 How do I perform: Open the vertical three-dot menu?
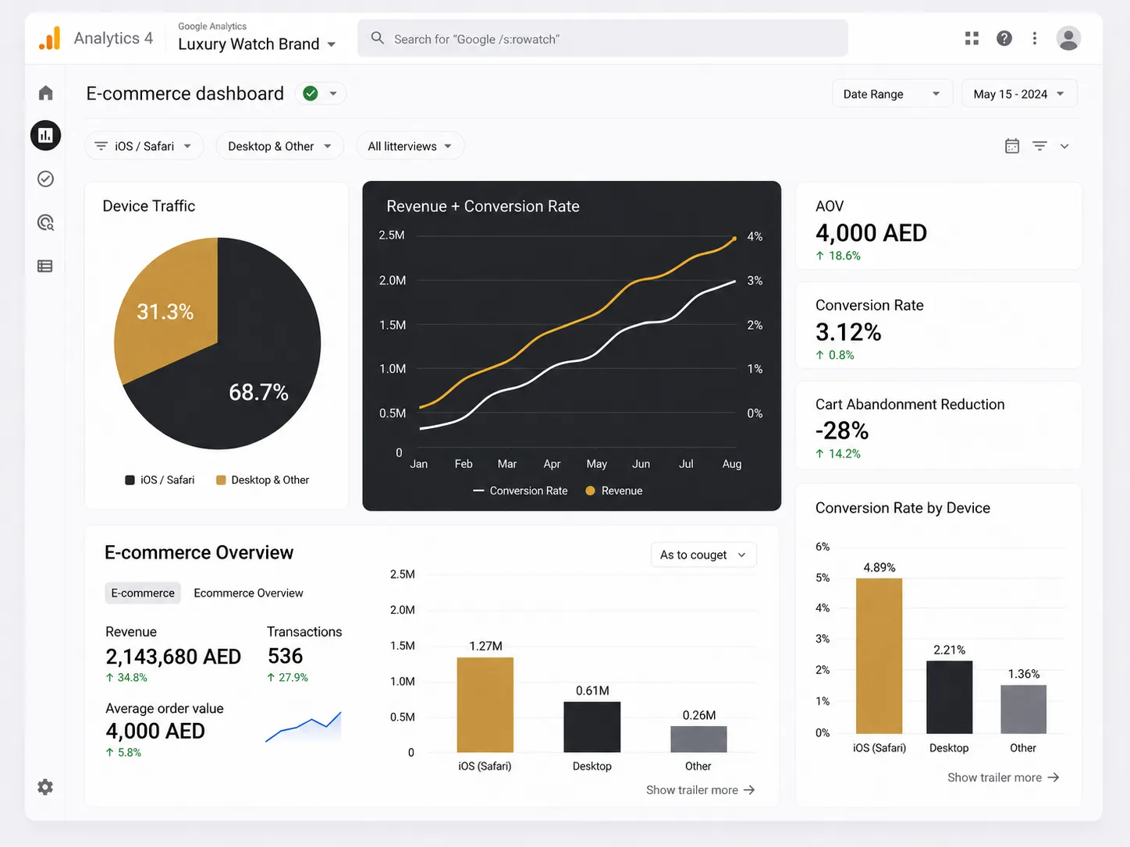[x=1035, y=38]
